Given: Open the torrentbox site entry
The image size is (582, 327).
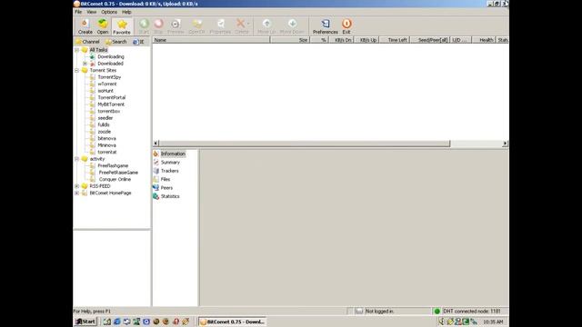Looking at the screenshot, I should pos(109,111).
